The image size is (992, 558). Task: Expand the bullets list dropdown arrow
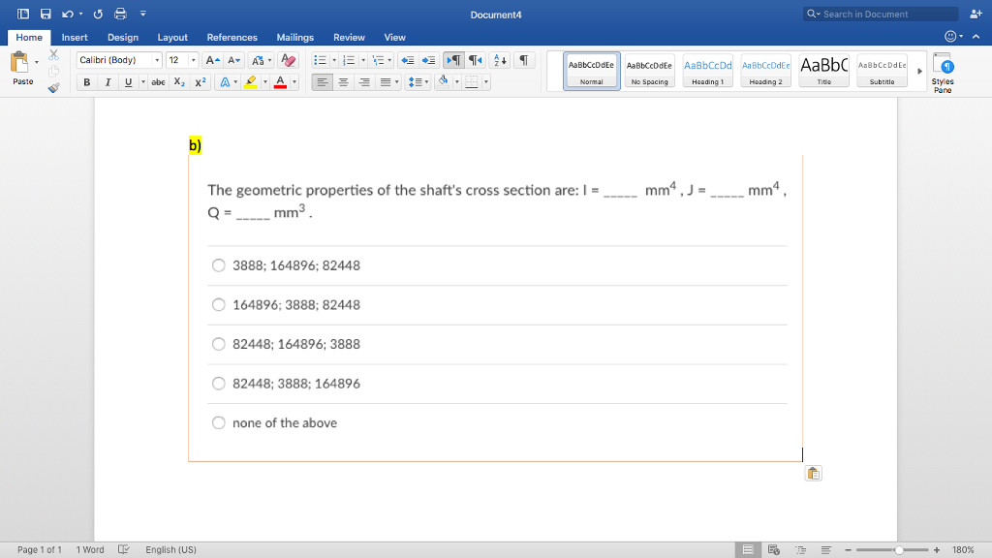334,60
